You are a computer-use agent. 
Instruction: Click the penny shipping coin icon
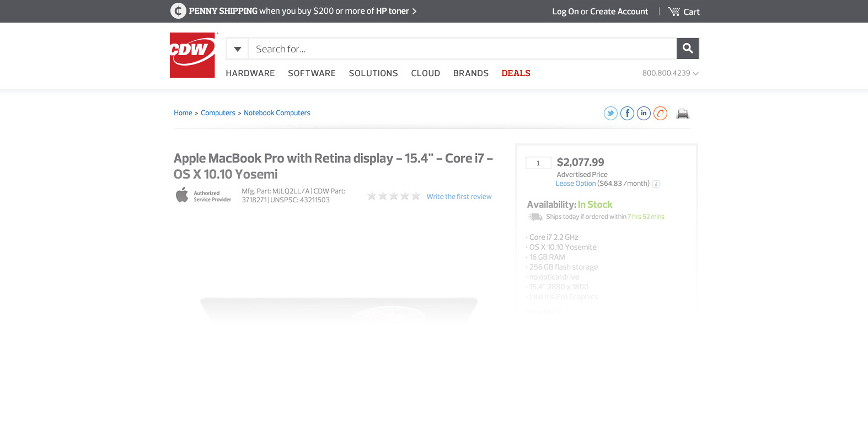(178, 11)
